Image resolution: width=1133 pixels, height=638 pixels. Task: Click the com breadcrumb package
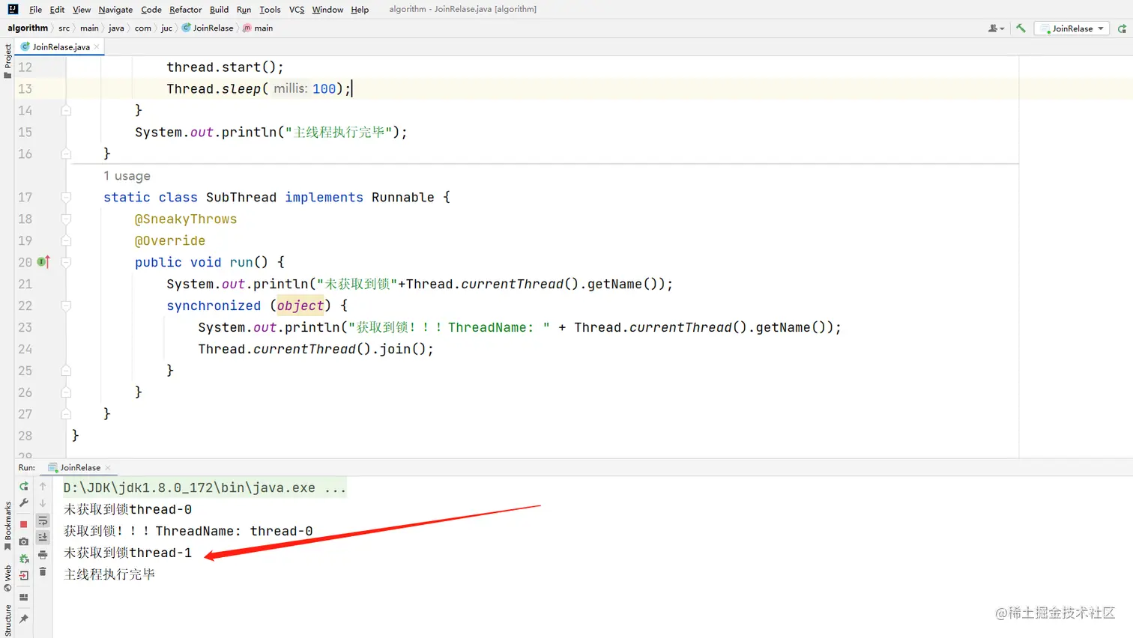143,28
